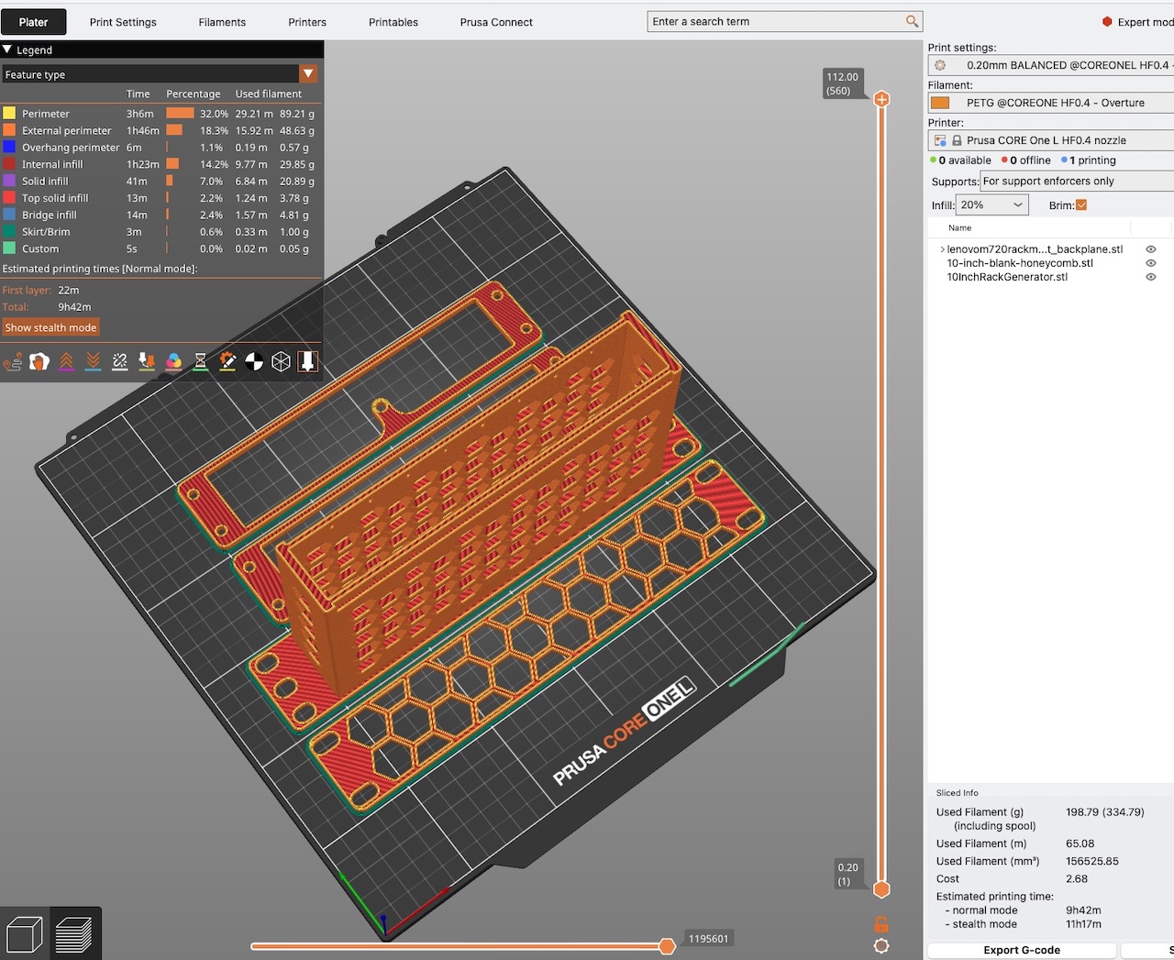The height and width of the screenshot is (960, 1174).
Task: Toggle travel moves visibility icon
Action: pos(13,362)
